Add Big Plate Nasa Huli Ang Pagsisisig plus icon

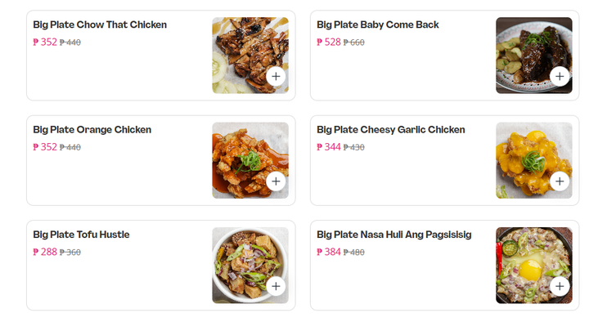coord(560,286)
